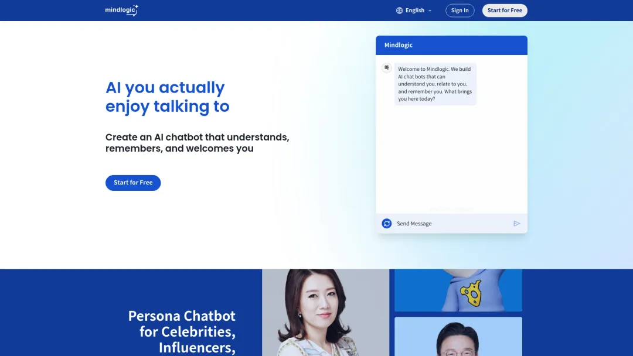Click the cheese character thumbnail

click(458, 290)
